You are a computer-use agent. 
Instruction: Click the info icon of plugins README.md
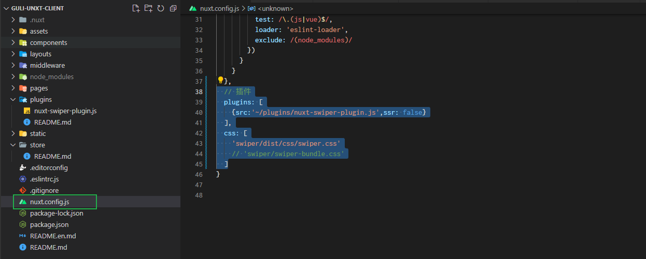pos(27,122)
